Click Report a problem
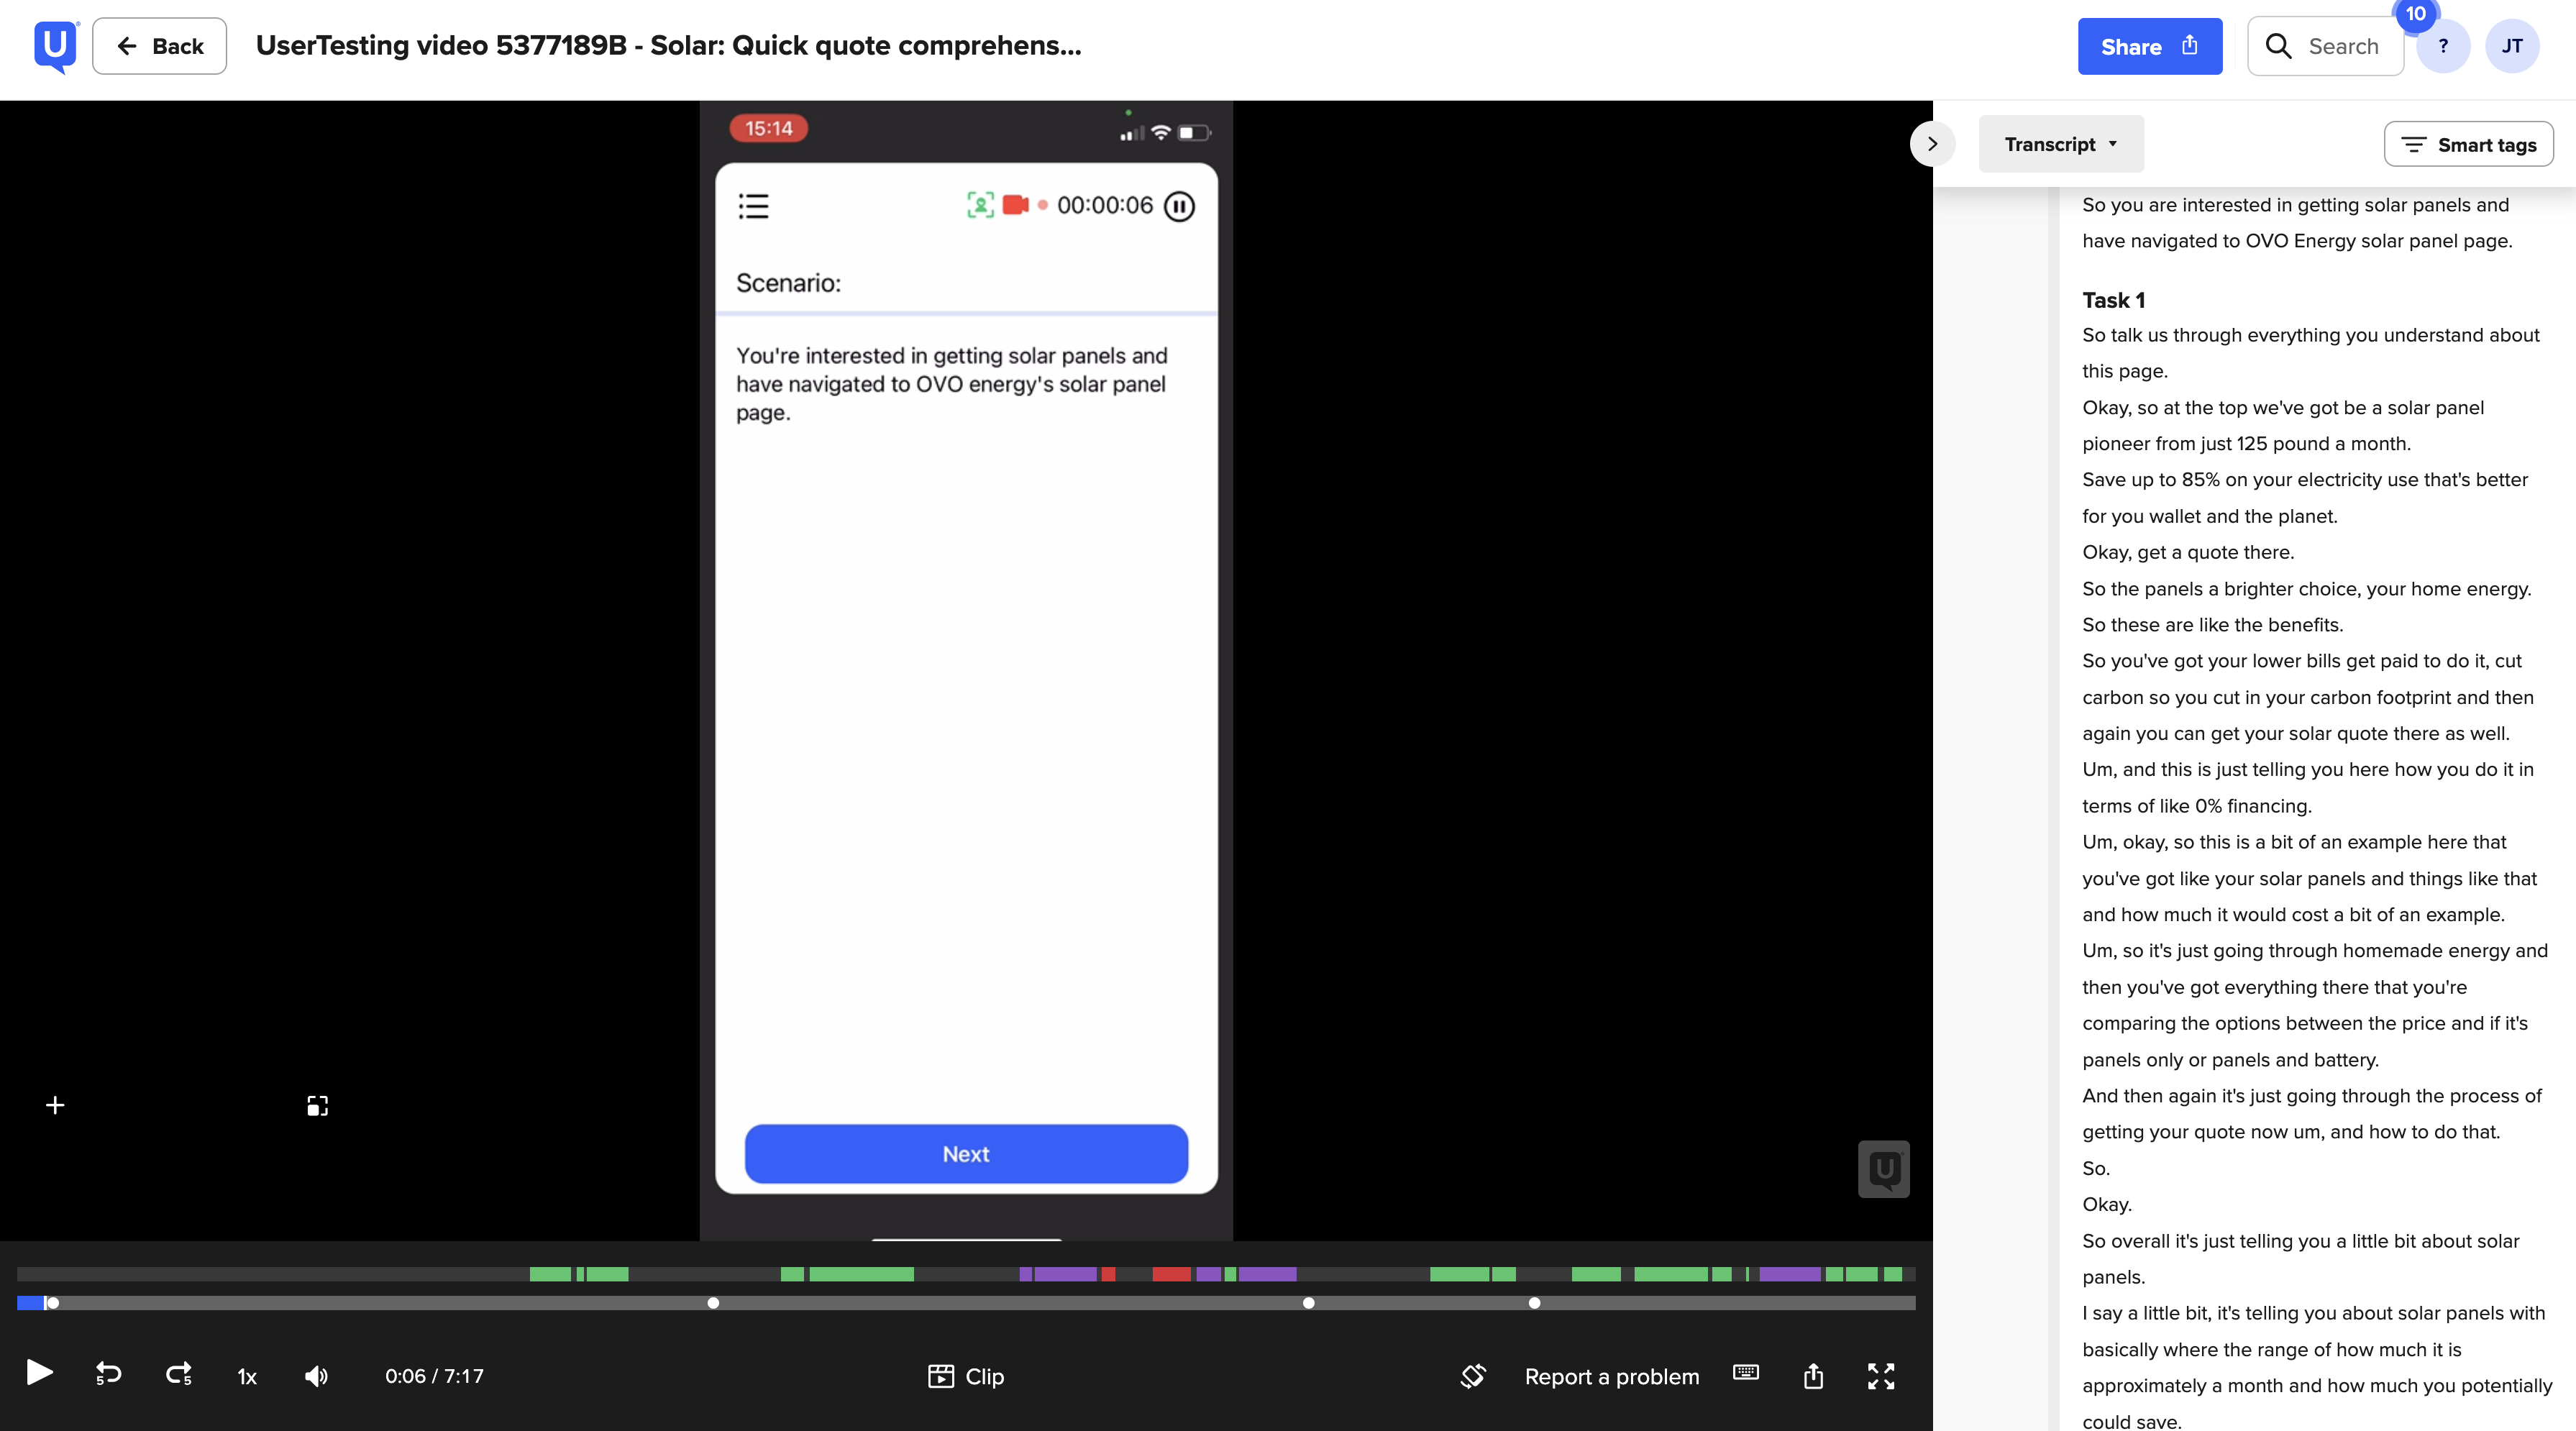2576x1431 pixels. (1611, 1376)
